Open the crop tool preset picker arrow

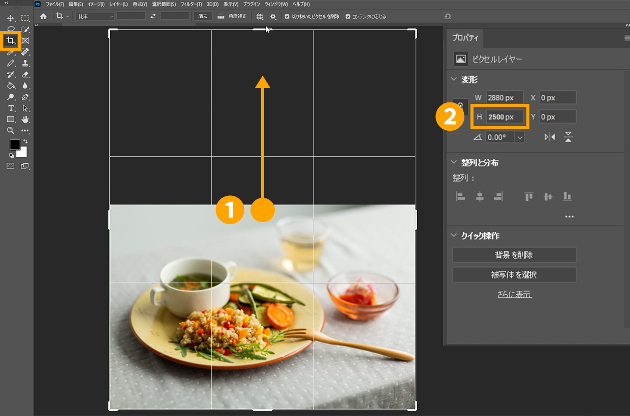tap(68, 16)
